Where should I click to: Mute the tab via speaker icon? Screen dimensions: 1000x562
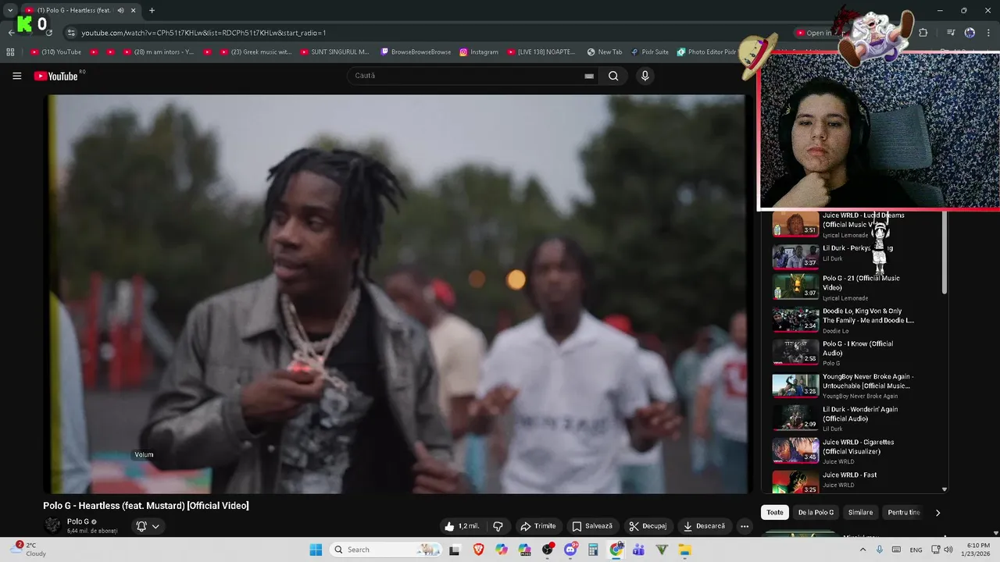(120, 10)
